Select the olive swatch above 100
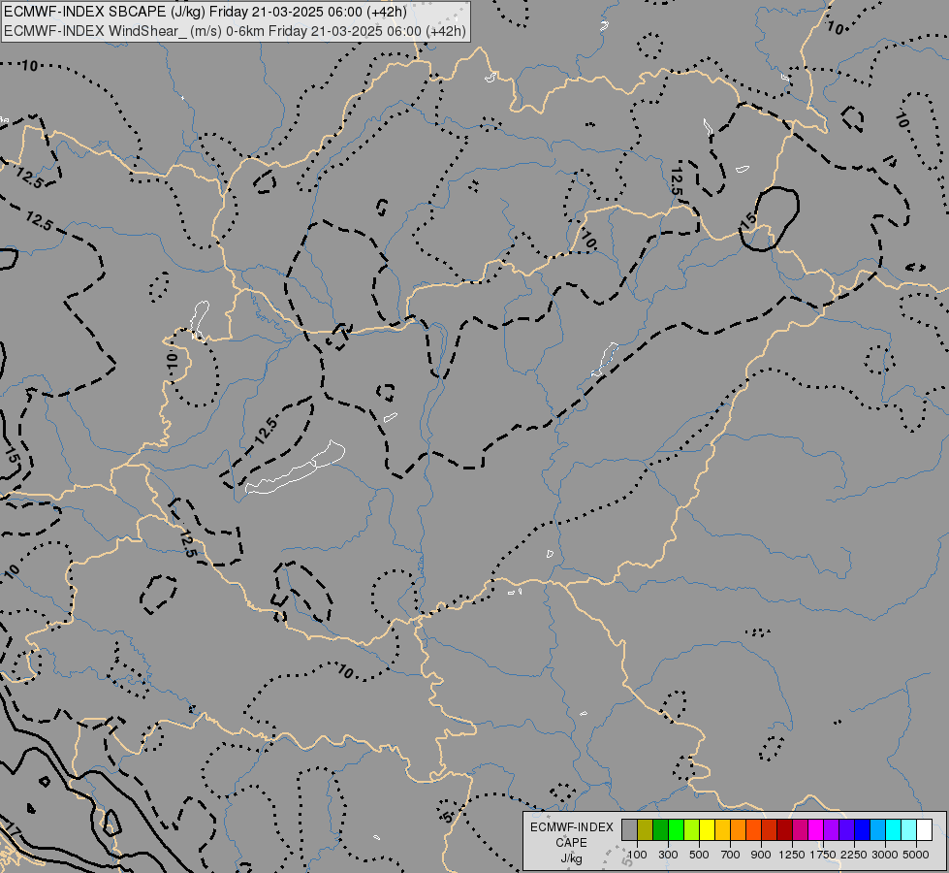 click(x=646, y=829)
